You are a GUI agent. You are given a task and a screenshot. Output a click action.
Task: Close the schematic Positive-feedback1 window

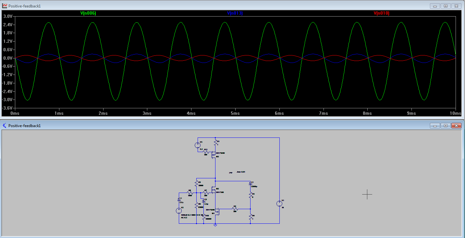(456, 125)
